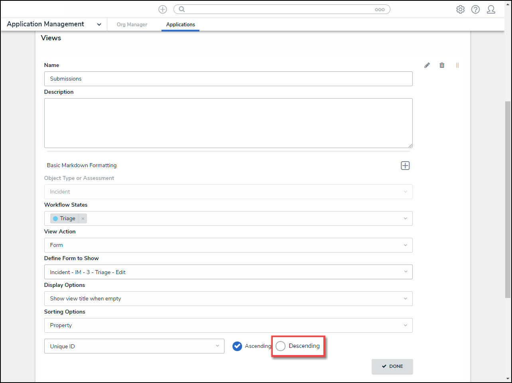
Task: Click the plus create-new icon in top bar
Action: pyautogui.click(x=163, y=10)
